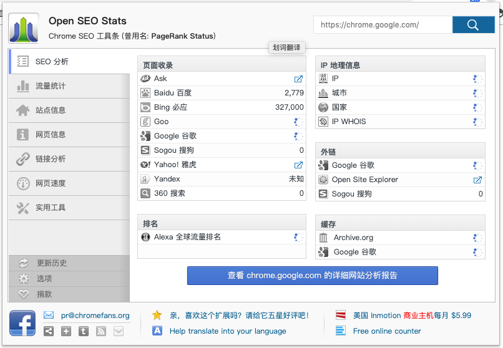Click the IP WHOIS label
Screen dimensions: 503x348
click(x=349, y=122)
